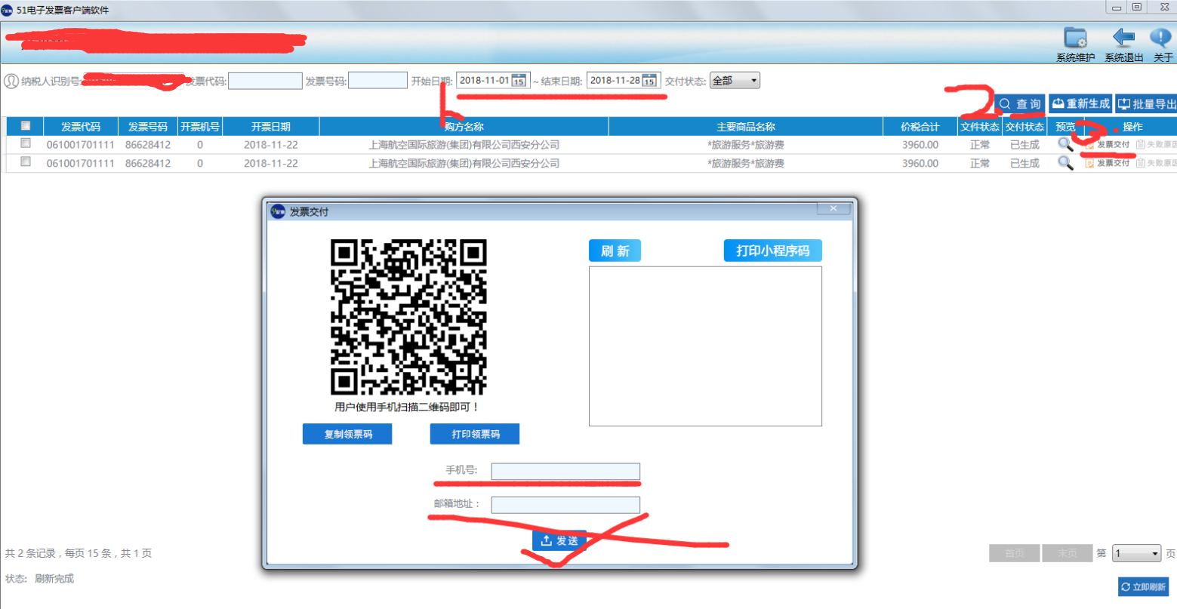1177x609 pixels.
Task: Click the 主要商品名称 column header
Action: click(x=746, y=127)
